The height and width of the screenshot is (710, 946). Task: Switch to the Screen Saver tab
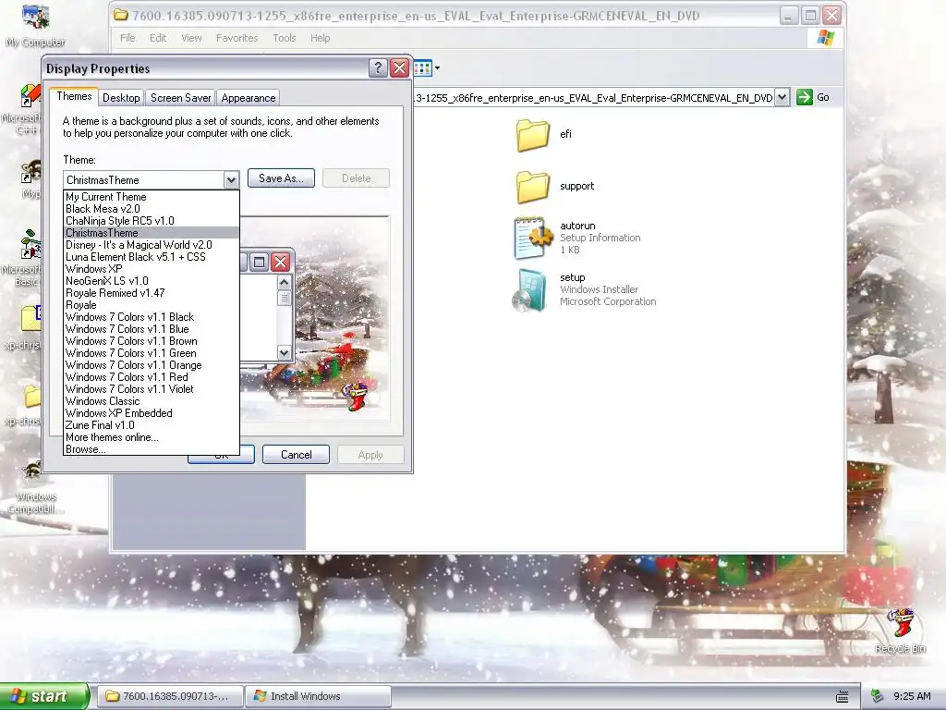pos(180,98)
